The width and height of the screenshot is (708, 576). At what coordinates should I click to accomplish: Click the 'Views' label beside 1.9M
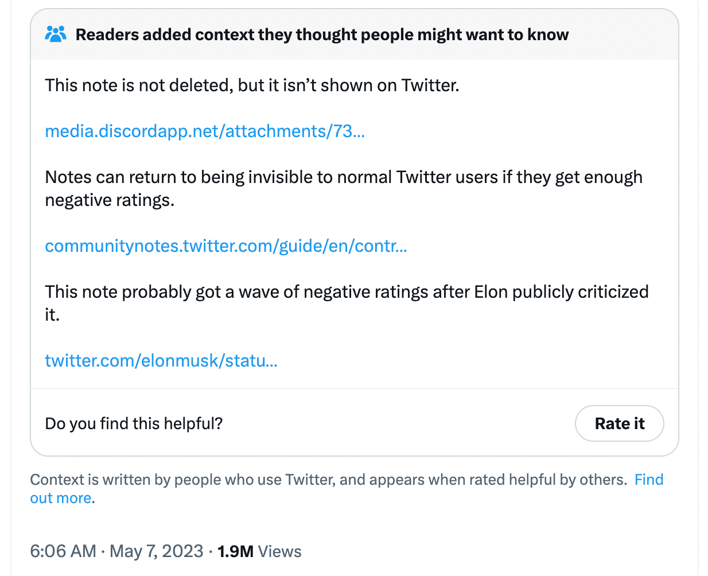(x=279, y=551)
